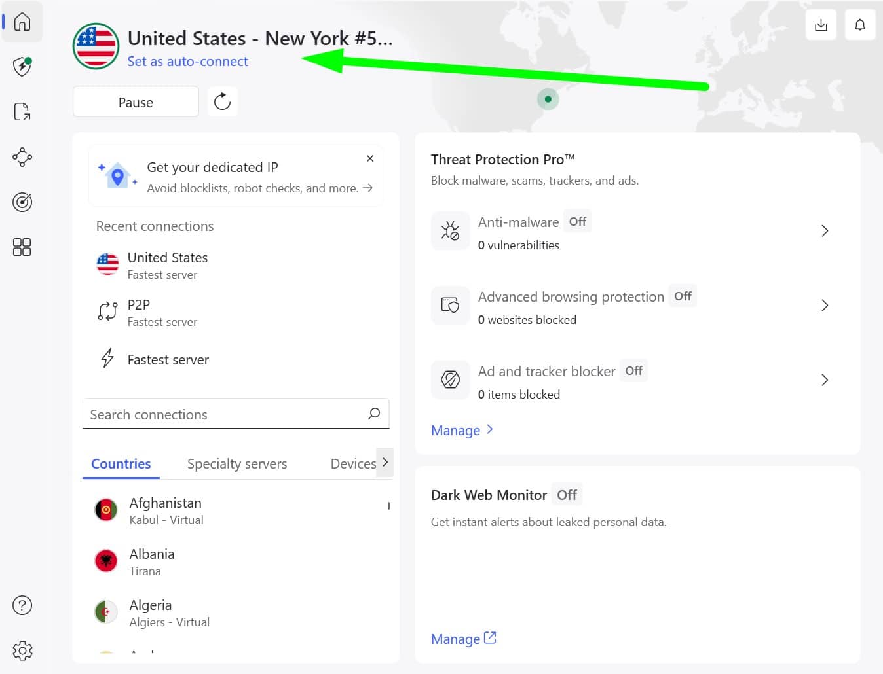Click Get your dedicated IP heading

pyautogui.click(x=212, y=168)
